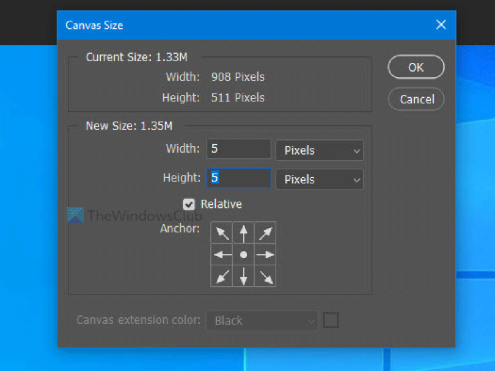The image size is (495, 371).
Task: Select the bottom-right anchor arrow
Action: pos(265,276)
